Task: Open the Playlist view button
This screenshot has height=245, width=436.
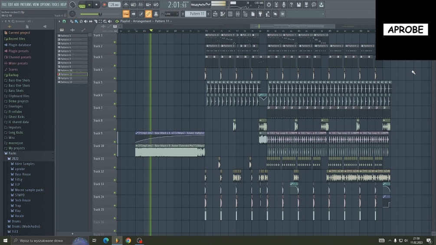Action: tap(215, 14)
